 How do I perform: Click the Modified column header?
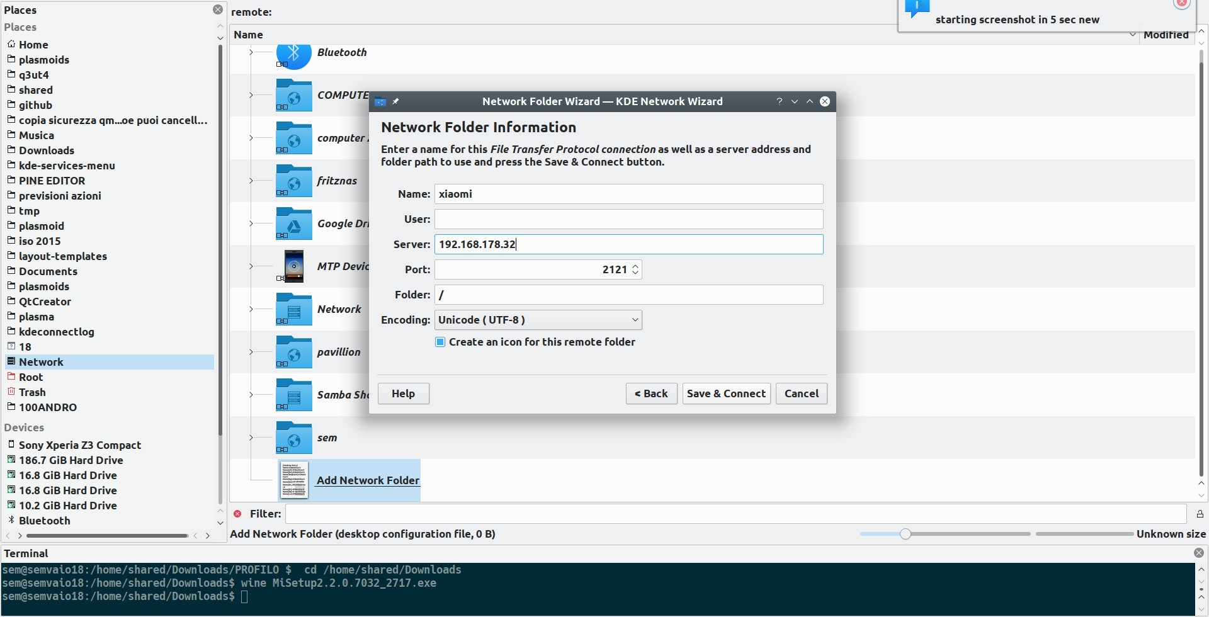1166,35
